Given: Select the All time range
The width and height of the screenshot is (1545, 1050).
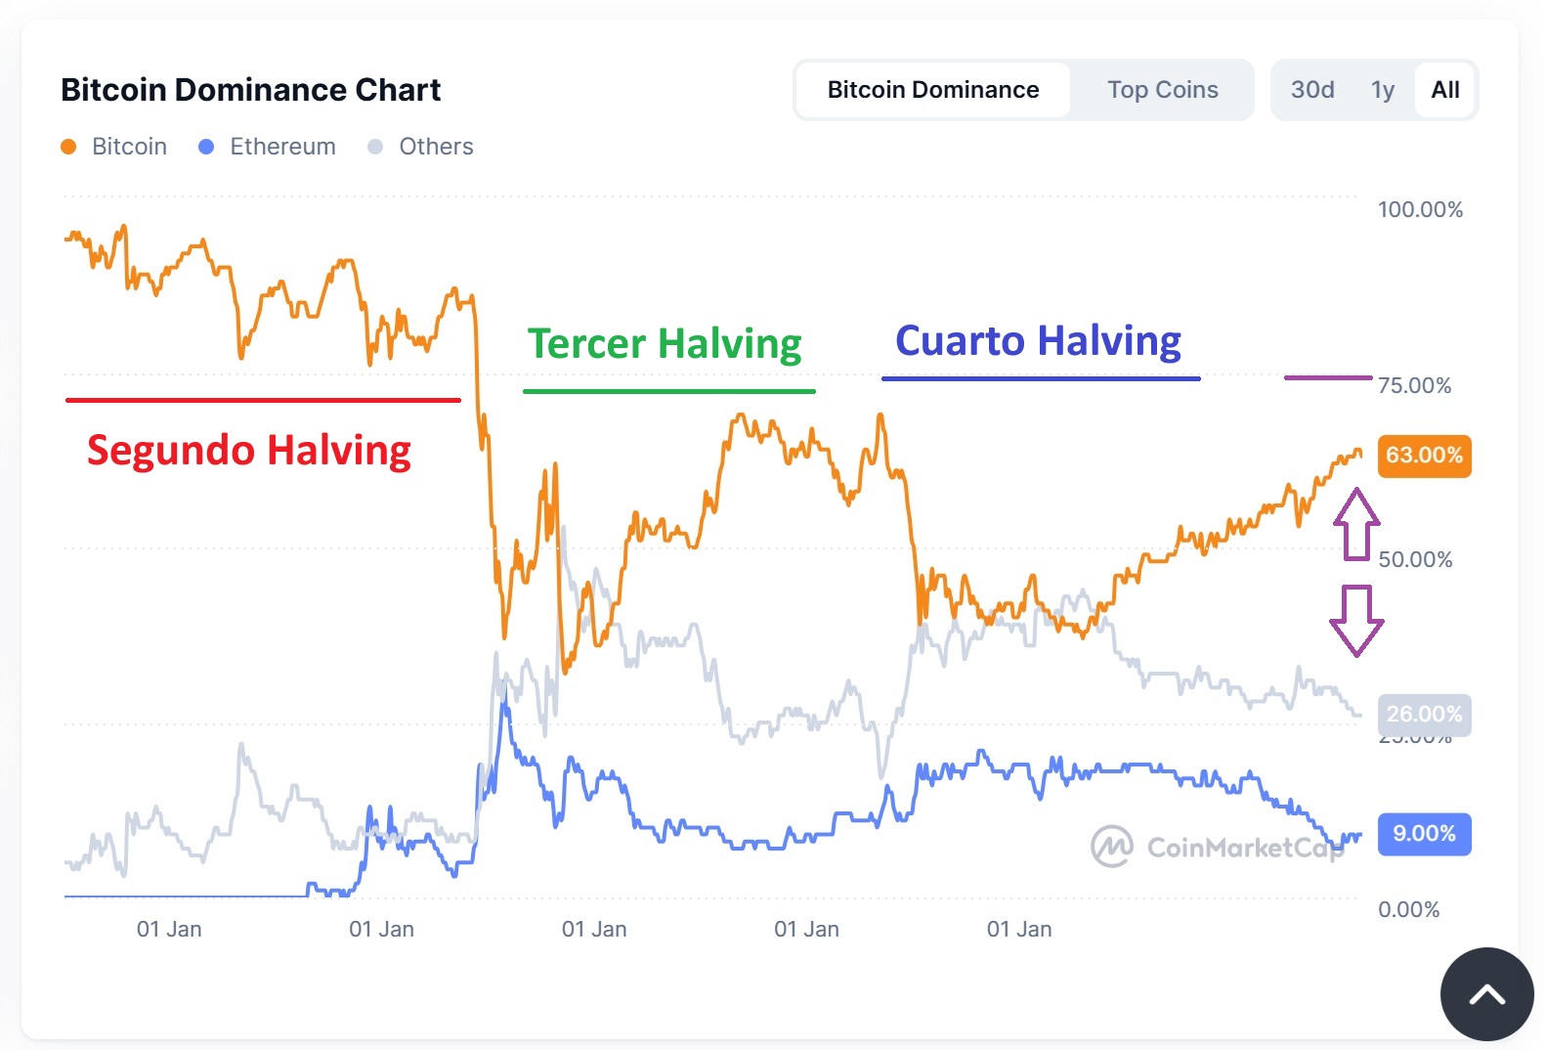Looking at the screenshot, I should point(1444,90).
